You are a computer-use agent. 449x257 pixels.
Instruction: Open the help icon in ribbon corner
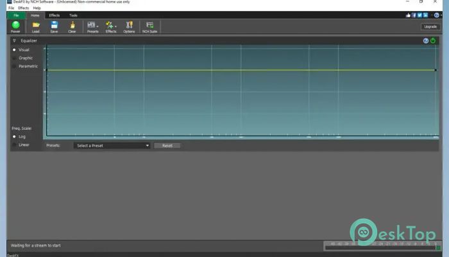(436, 15)
